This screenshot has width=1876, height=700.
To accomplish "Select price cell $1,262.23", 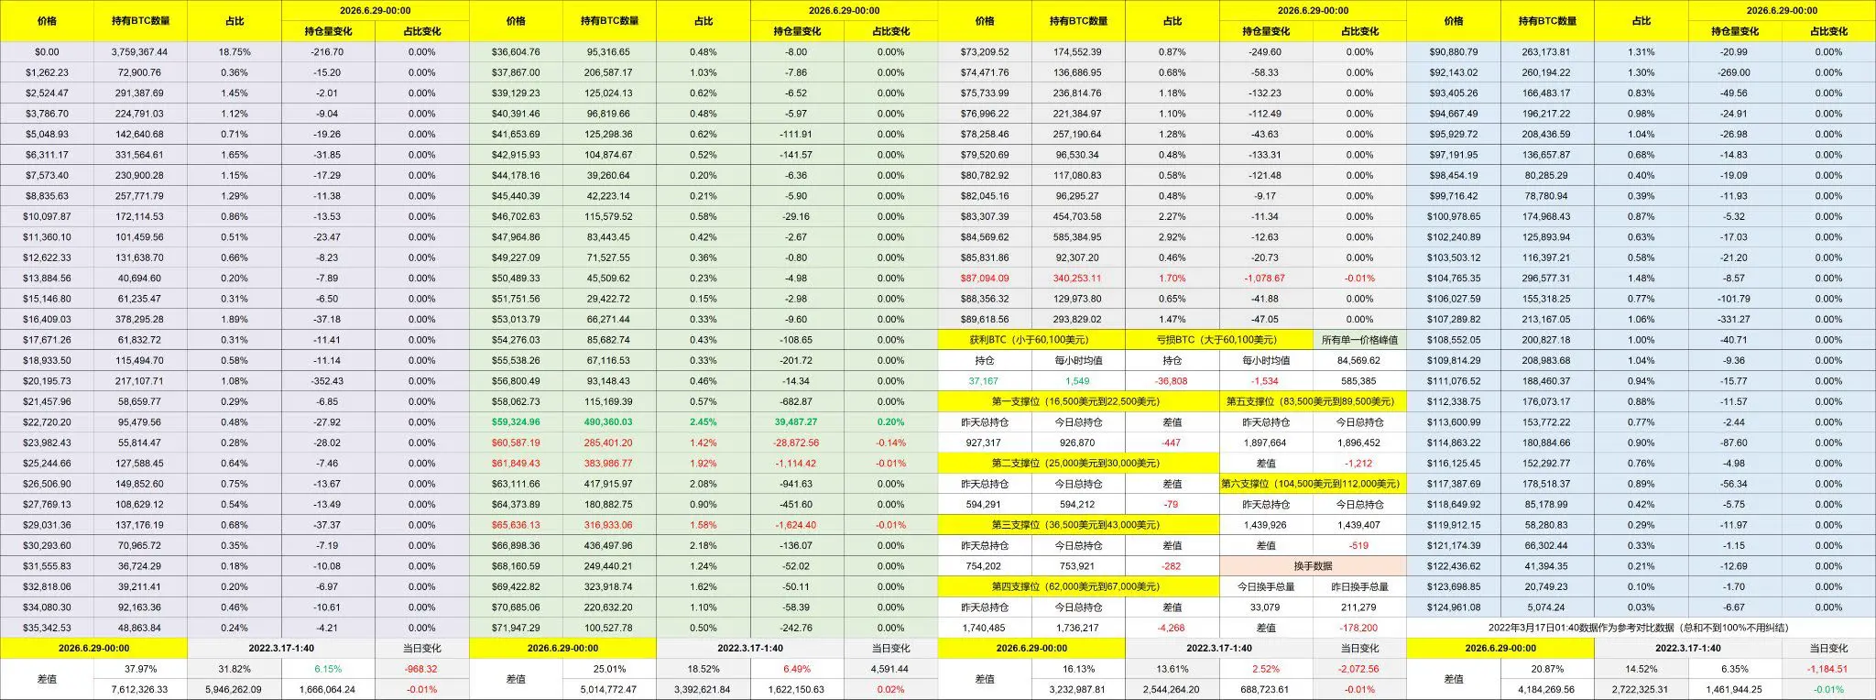I will (47, 72).
